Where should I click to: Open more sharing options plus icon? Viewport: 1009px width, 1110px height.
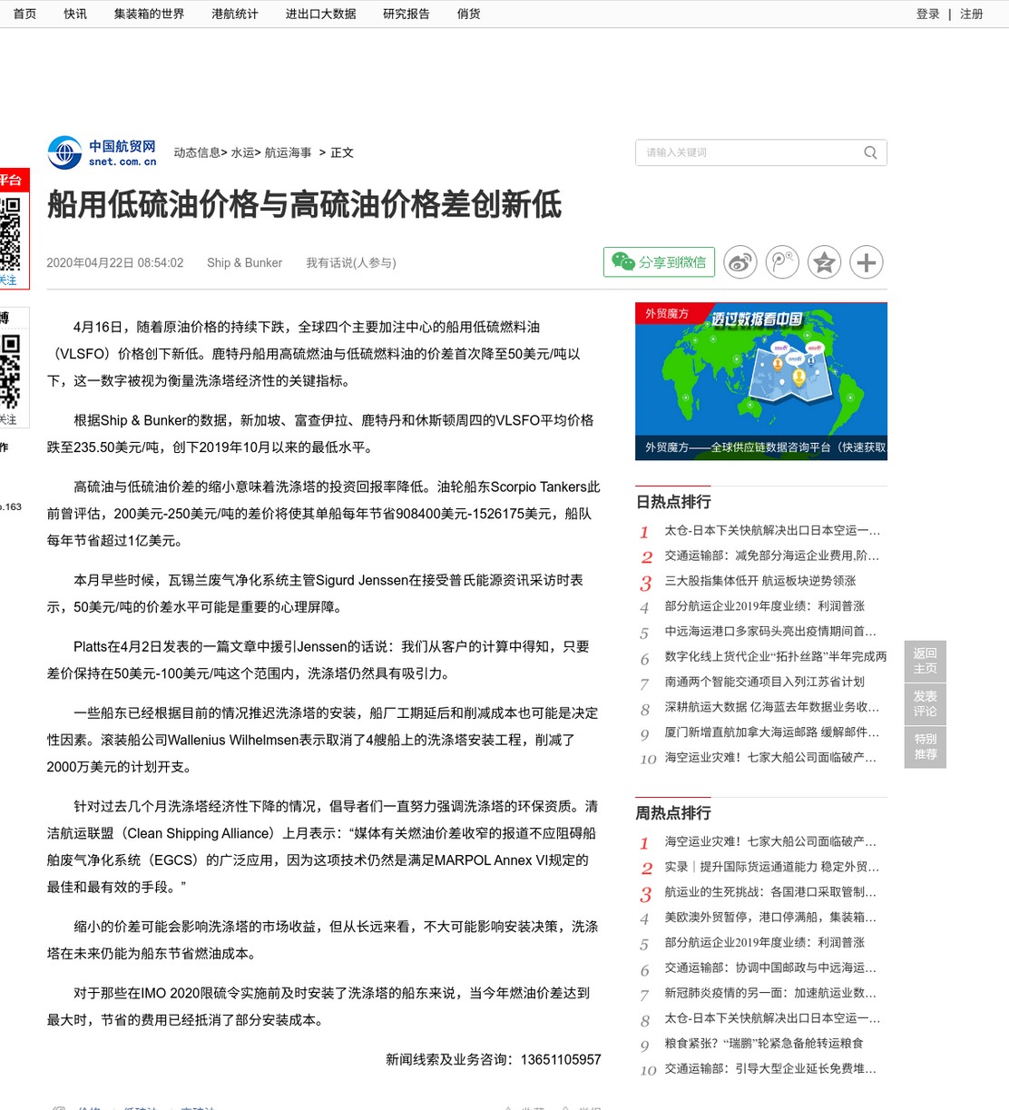coord(867,262)
